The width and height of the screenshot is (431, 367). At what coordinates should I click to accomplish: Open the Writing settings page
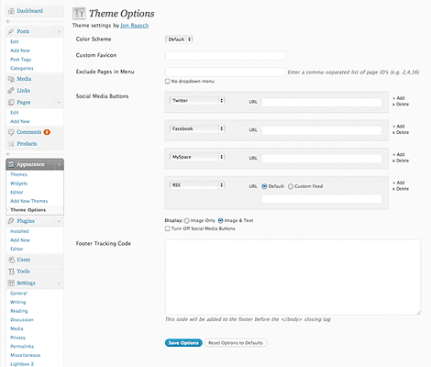18,302
